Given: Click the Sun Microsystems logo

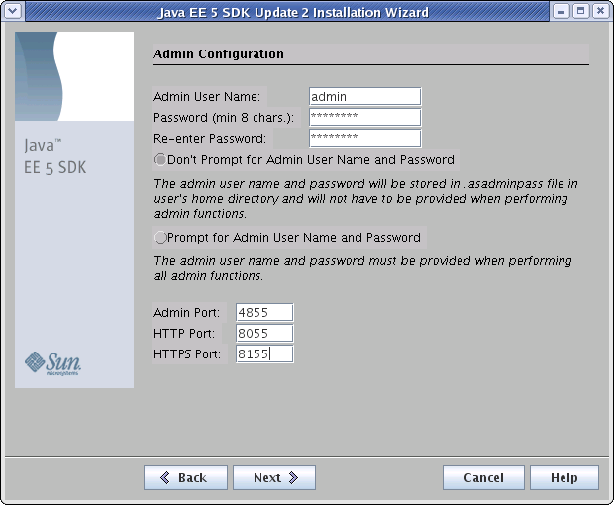Looking at the screenshot, I should pos(52,363).
